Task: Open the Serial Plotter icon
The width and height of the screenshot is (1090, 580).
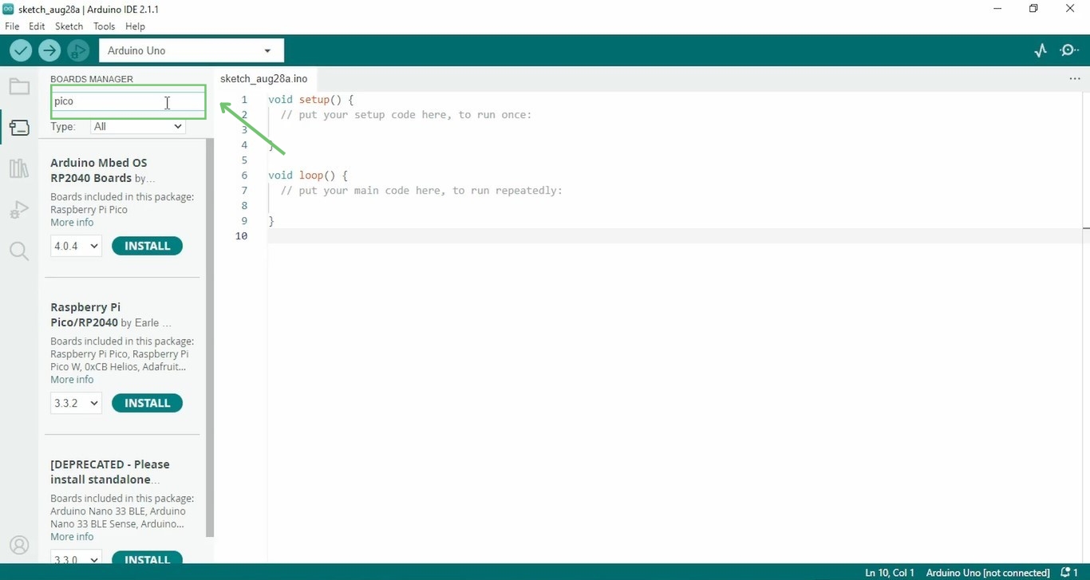Action: coord(1040,49)
